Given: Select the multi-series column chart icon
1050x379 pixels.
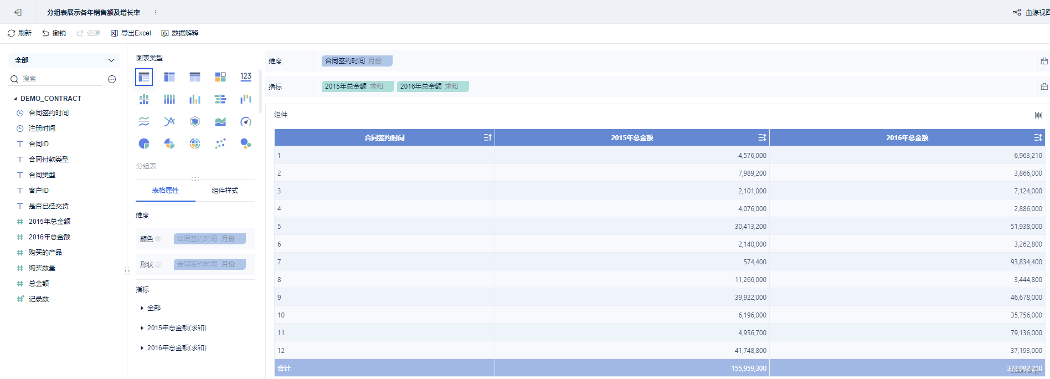Looking at the screenshot, I should coord(195,99).
